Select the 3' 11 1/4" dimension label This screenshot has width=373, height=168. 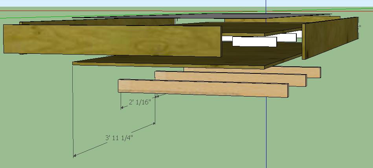click(x=119, y=138)
